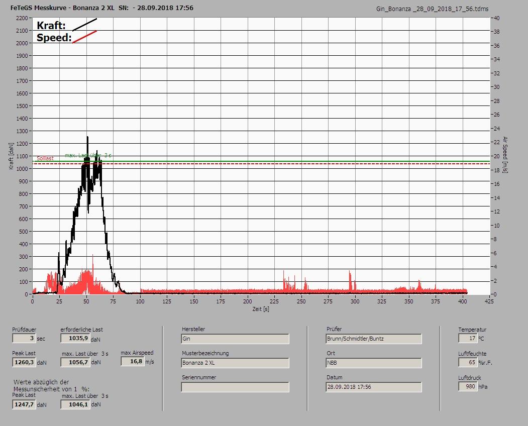Image resolution: width=528 pixels, height=426 pixels.
Task: Click the Zeit [s] axis label
Action: point(261,309)
